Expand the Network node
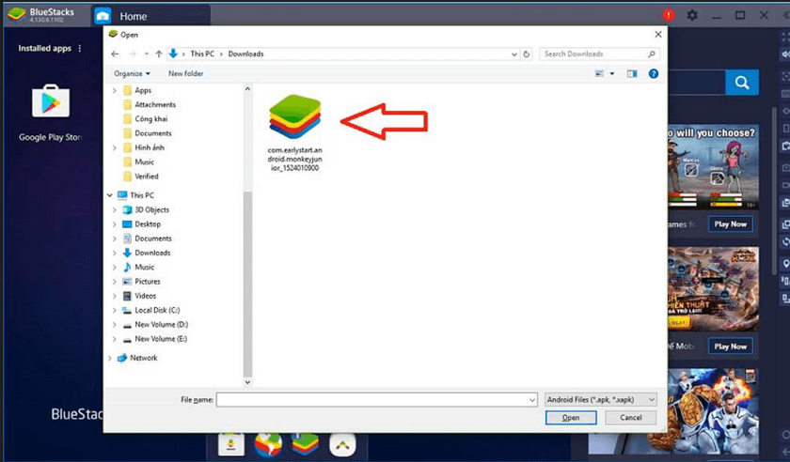 pos(110,359)
